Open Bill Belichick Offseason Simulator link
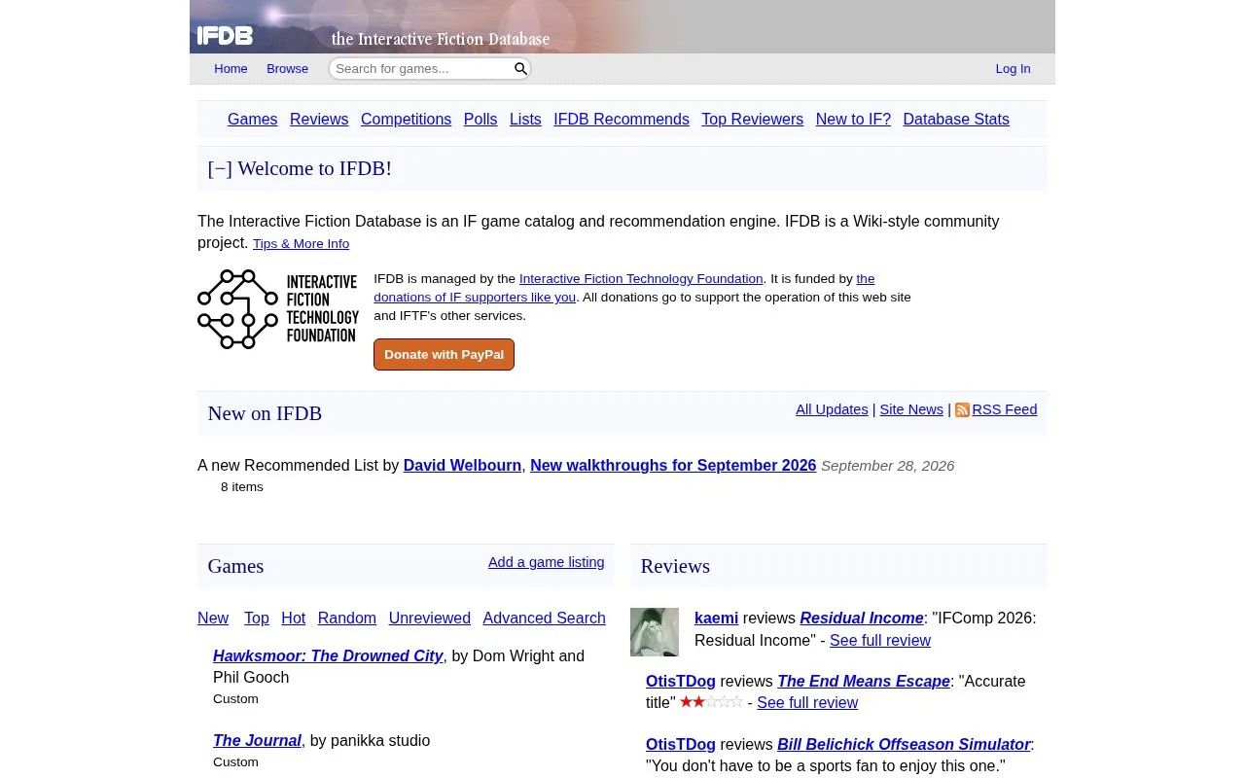The height and width of the screenshot is (778, 1245). pyautogui.click(x=904, y=744)
